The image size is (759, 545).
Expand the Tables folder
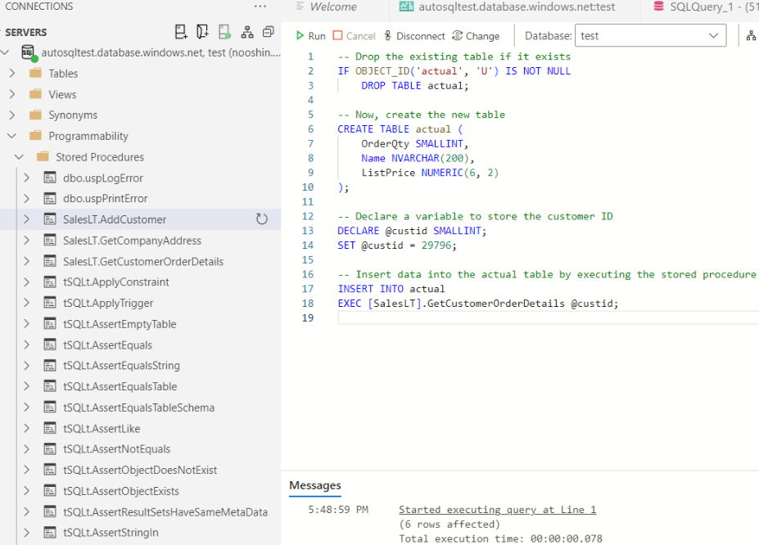12,74
